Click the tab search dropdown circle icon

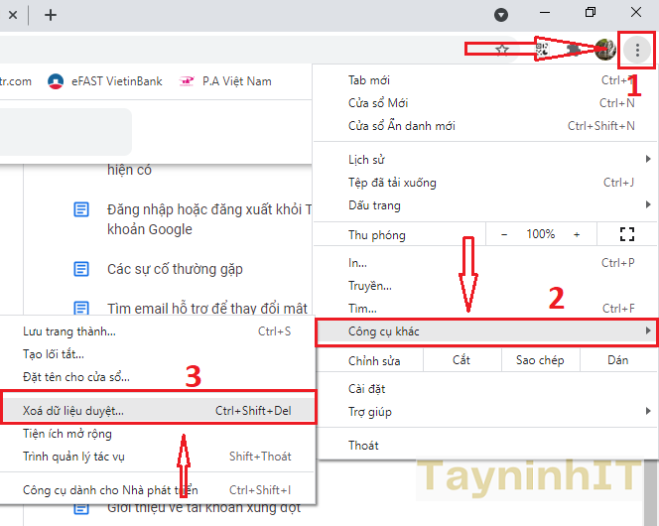pos(502,15)
